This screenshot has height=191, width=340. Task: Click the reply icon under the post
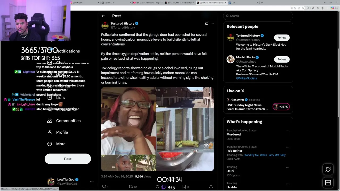click(104, 186)
